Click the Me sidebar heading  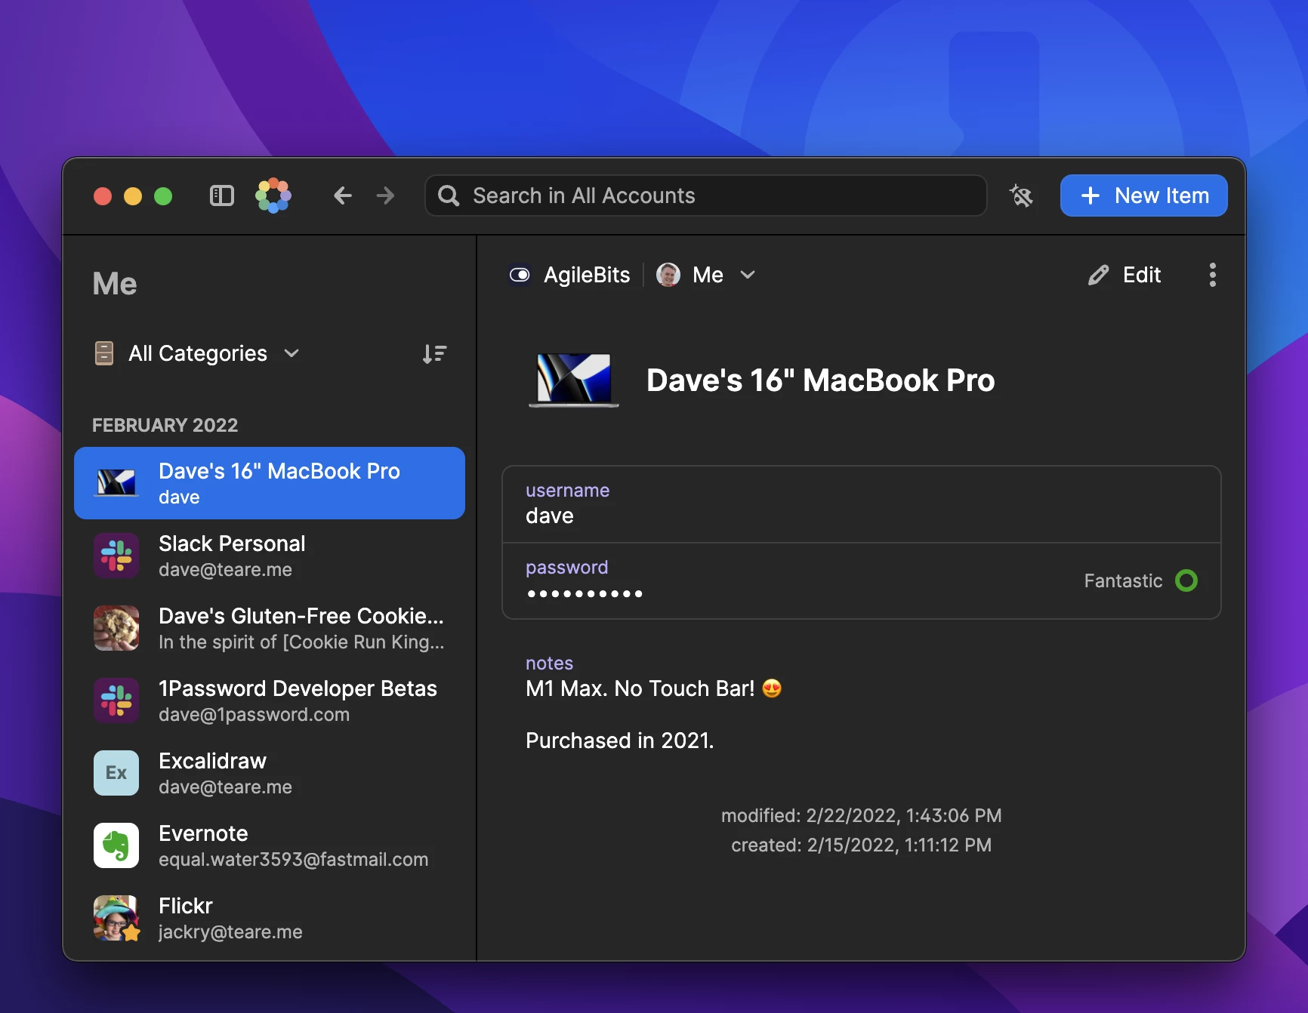point(115,284)
